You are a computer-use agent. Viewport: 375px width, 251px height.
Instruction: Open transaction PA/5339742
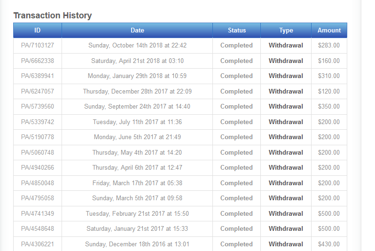tap(38, 122)
